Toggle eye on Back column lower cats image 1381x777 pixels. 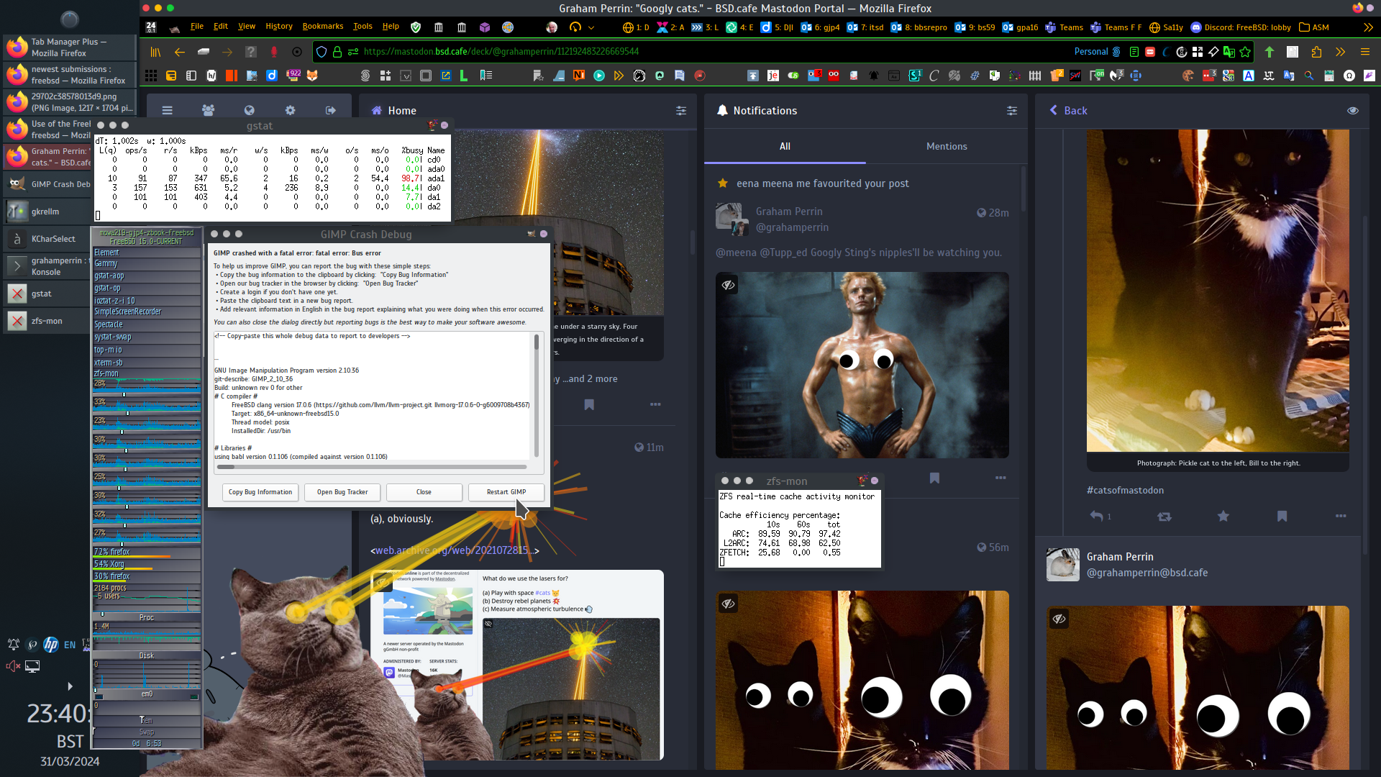1059,619
